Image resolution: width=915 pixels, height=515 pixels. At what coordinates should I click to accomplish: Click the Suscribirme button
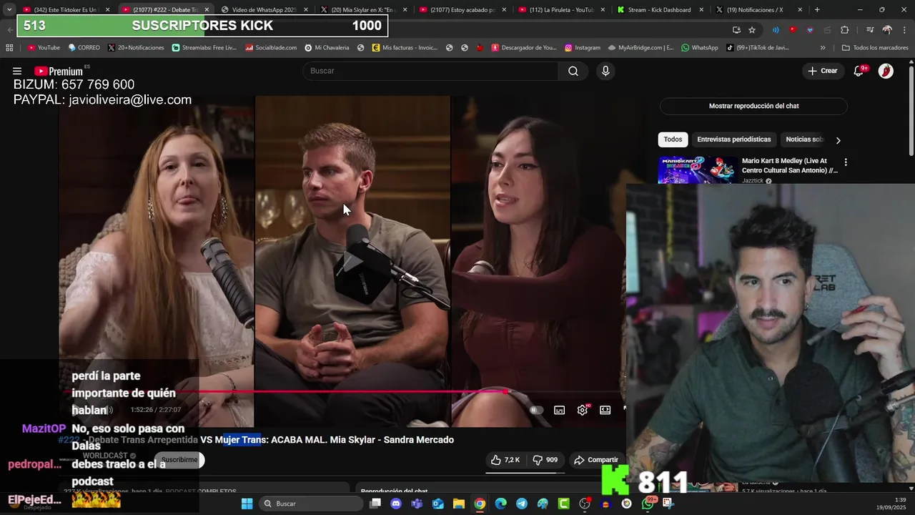pos(179,460)
